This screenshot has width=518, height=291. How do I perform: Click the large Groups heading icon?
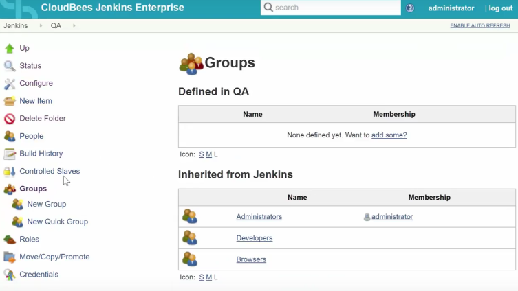[x=191, y=64]
